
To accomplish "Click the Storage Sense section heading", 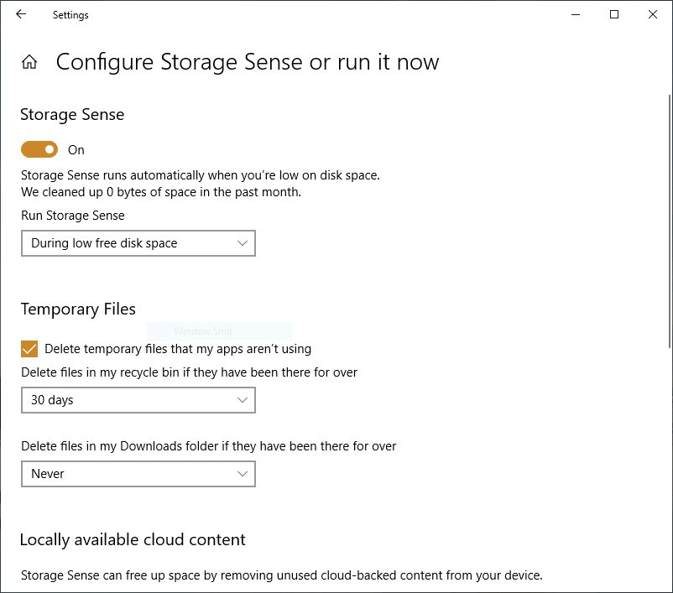I will (x=72, y=115).
